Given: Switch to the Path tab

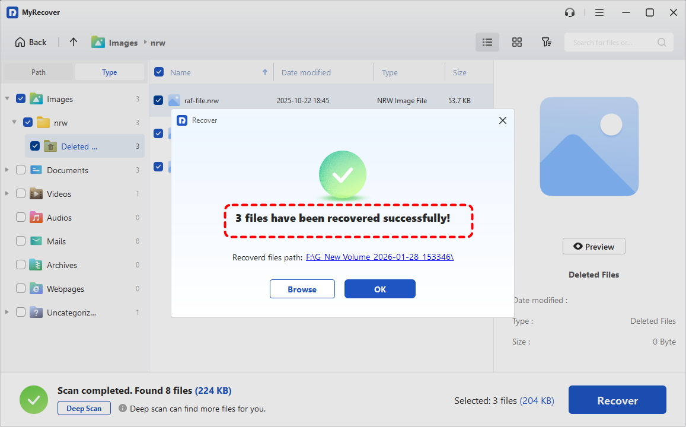Looking at the screenshot, I should [x=39, y=72].
